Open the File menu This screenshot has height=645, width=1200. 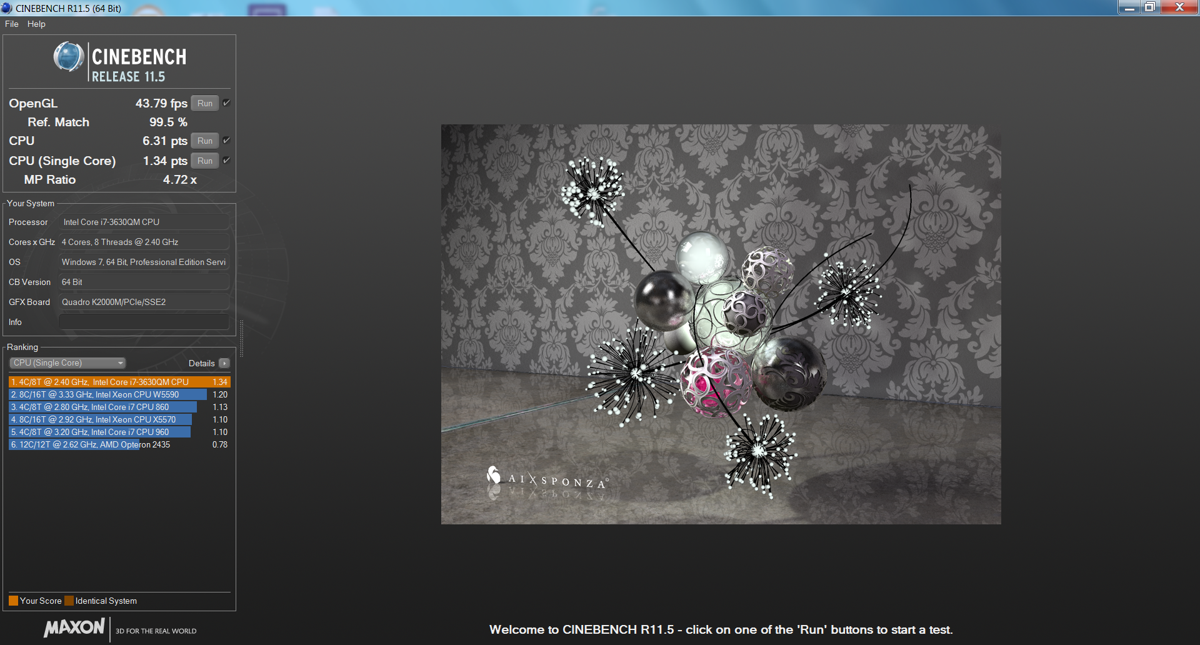tap(11, 24)
